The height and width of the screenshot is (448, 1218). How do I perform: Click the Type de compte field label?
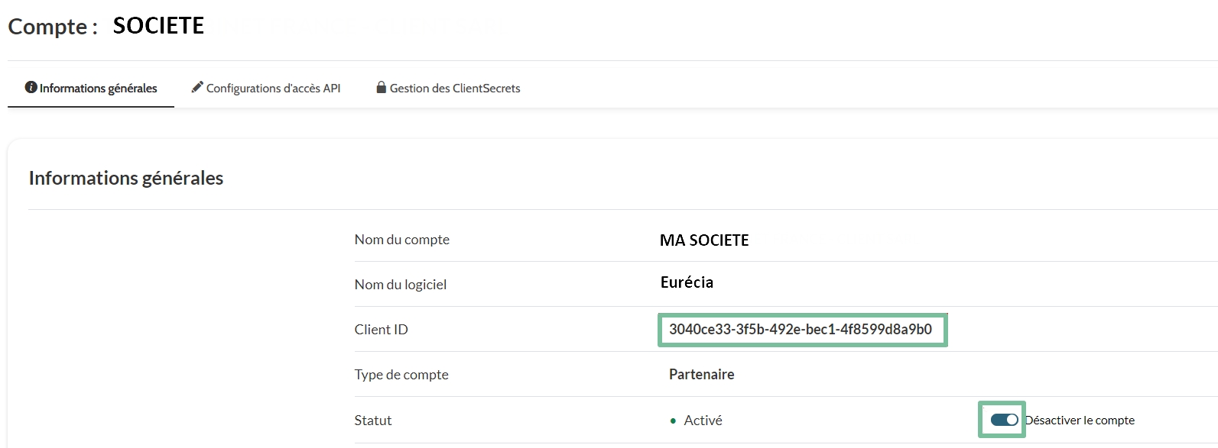click(401, 375)
